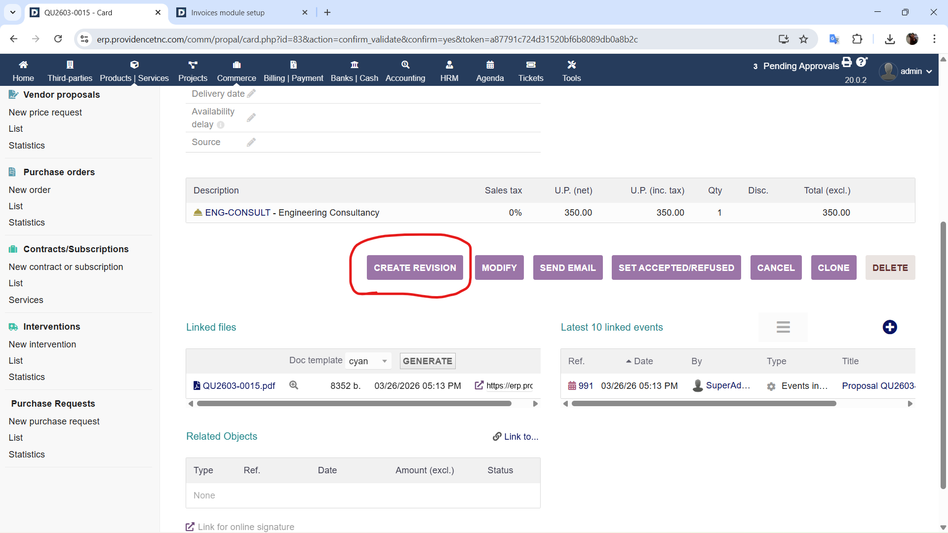Open the browser tab search dropdown

click(13, 12)
